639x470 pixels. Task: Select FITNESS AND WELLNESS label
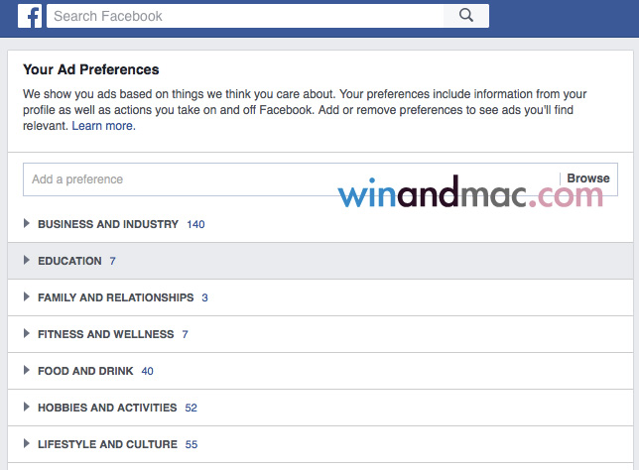tap(106, 334)
